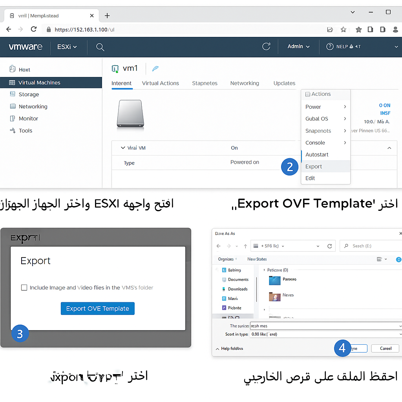Click the Export OVE Template button

(x=97, y=309)
